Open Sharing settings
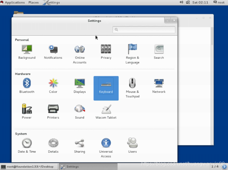The height and width of the screenshot is (170, 228). [x=79, y=145]
